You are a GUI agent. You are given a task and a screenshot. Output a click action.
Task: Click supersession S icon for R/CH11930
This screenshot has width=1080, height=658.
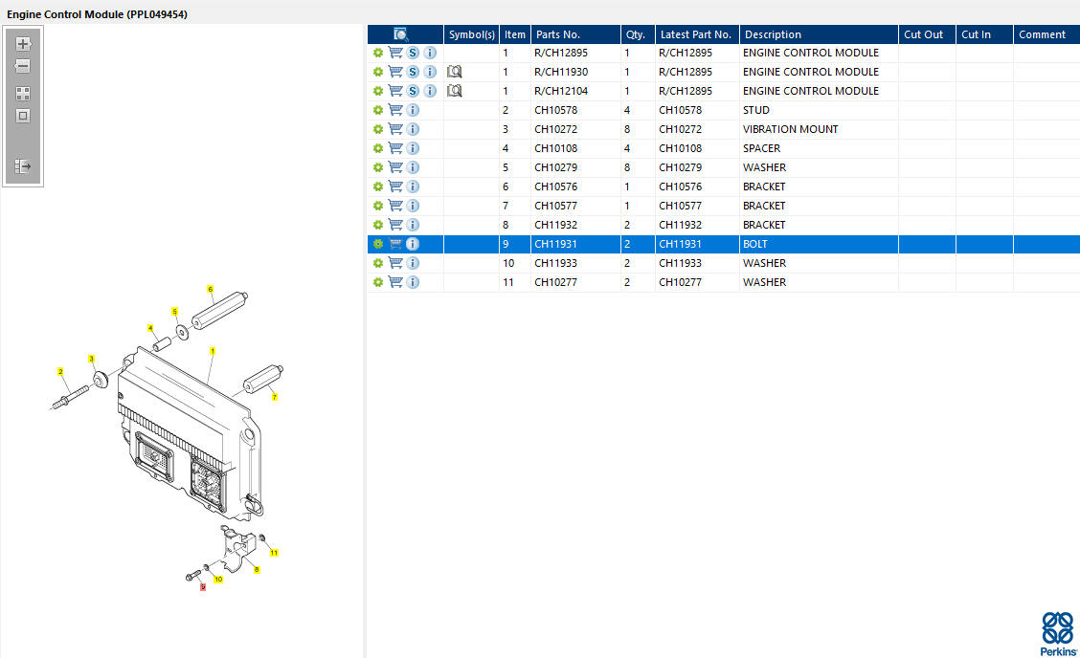pos(413,72)
